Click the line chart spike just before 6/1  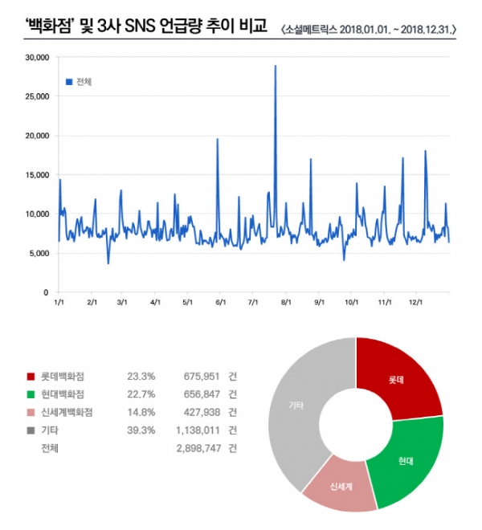click(x=218, y=140)
